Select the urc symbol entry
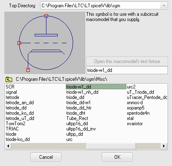 tap(69, 139)
